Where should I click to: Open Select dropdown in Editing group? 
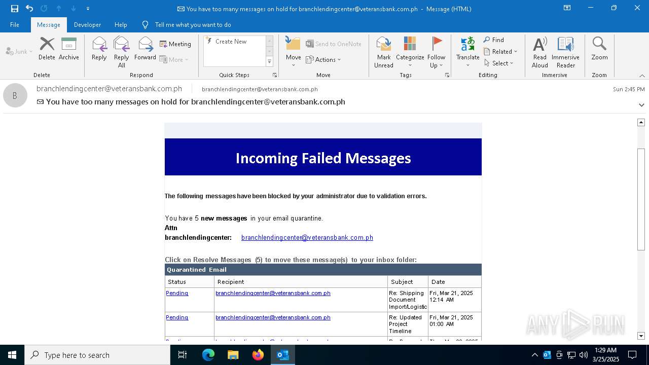pyautogui.click(x=499, y=63)
